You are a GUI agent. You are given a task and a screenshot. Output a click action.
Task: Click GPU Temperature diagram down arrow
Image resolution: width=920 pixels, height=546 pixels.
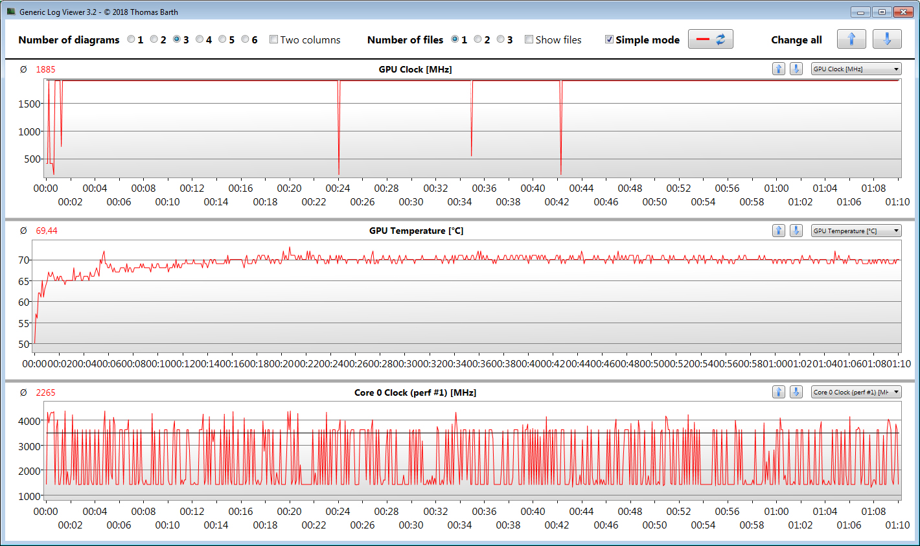(x=796, y=231)
